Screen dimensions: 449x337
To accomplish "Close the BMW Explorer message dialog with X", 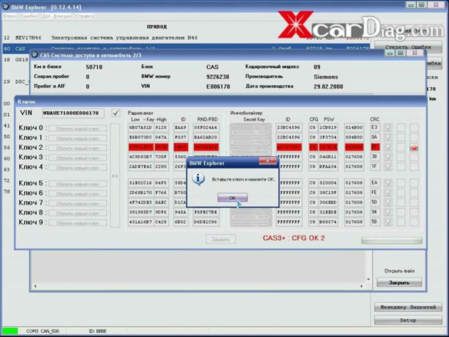I will [268, 161].
